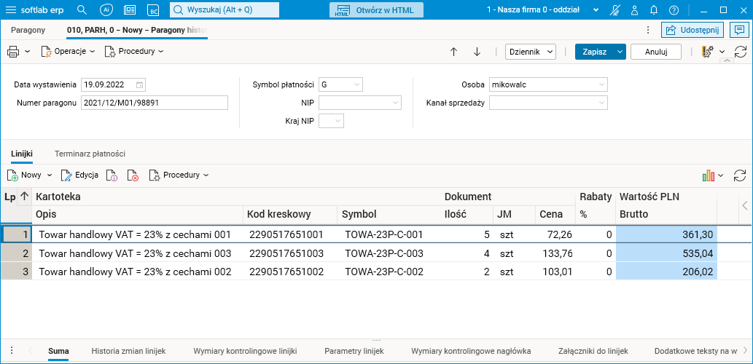753x364 pixels.
Task: Open bottom panel vertical dots menu
Action: click(12, 351)
